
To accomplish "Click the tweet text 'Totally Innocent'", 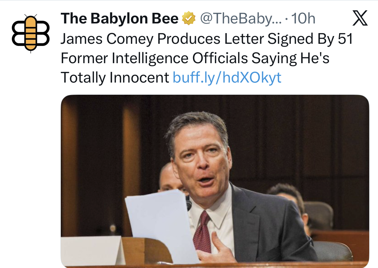I will pos(114,78).
